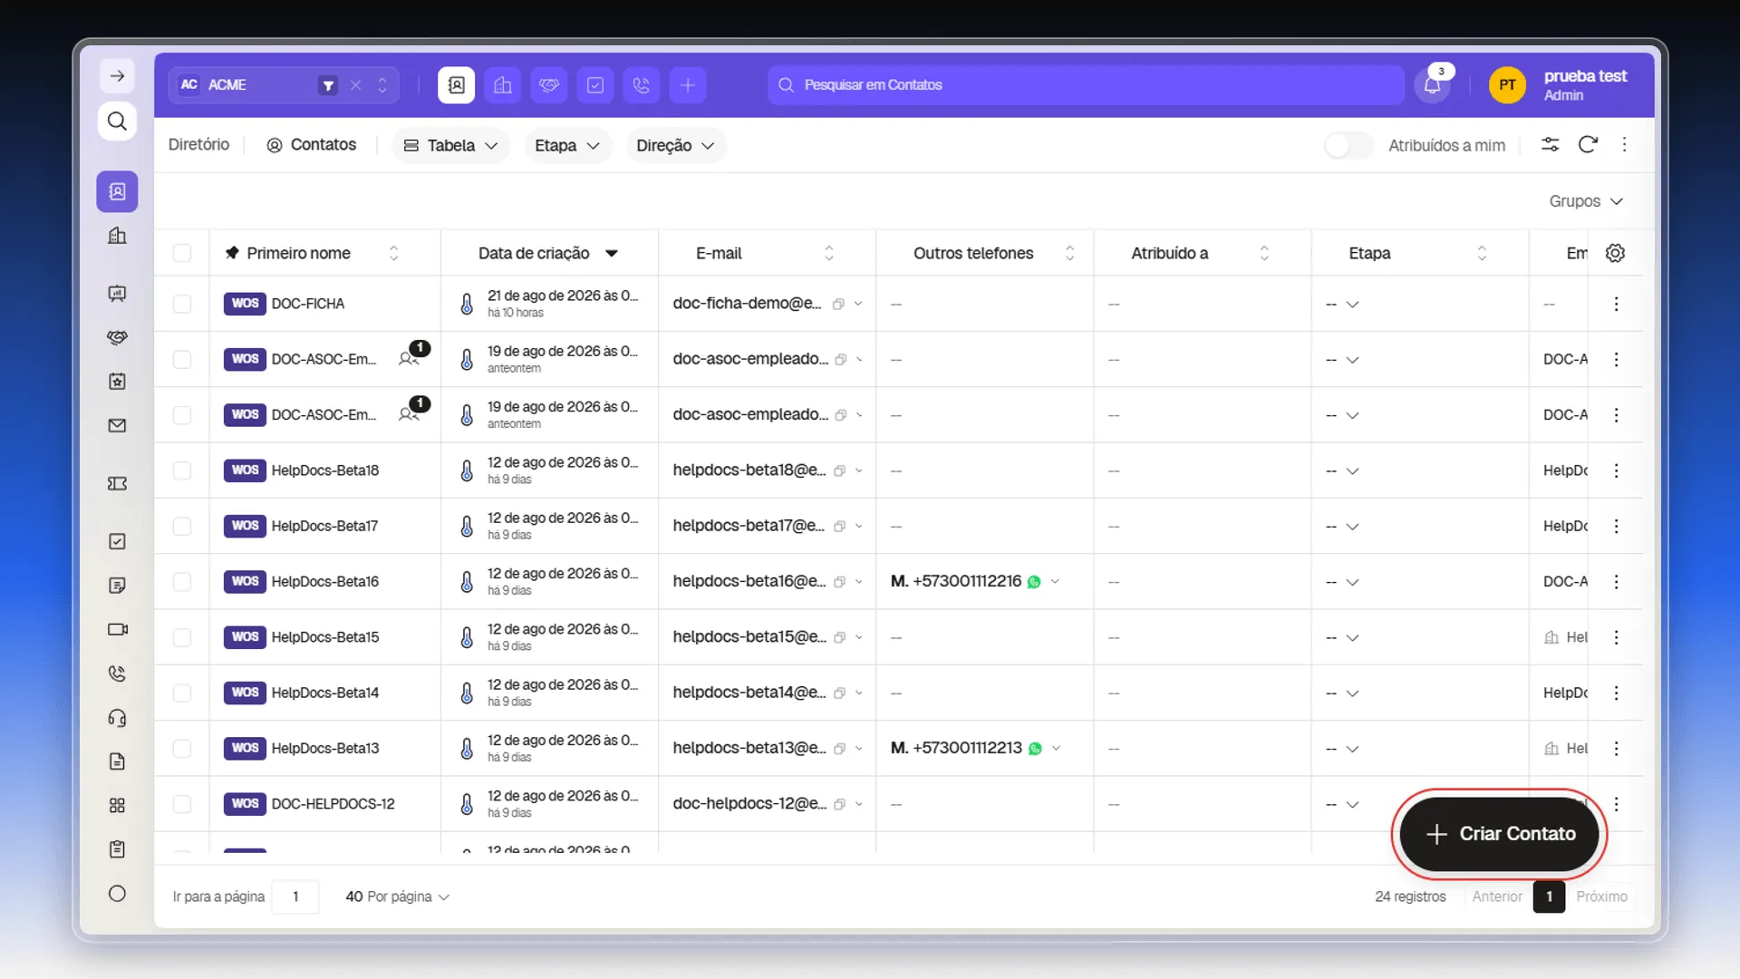Click the filter funnel icon next to ACME

pyautogui.click(x=328, y=85)
